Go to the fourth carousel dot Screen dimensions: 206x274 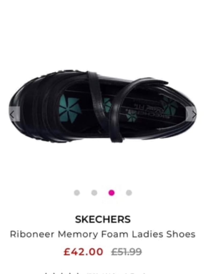point(129,193)
